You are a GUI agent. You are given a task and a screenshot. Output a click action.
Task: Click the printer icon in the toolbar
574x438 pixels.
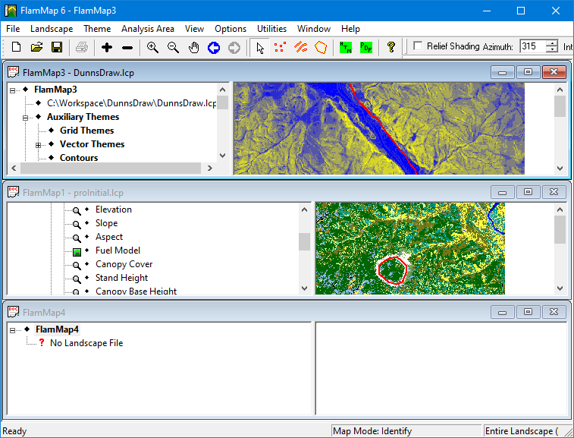(x=82, y=47)
